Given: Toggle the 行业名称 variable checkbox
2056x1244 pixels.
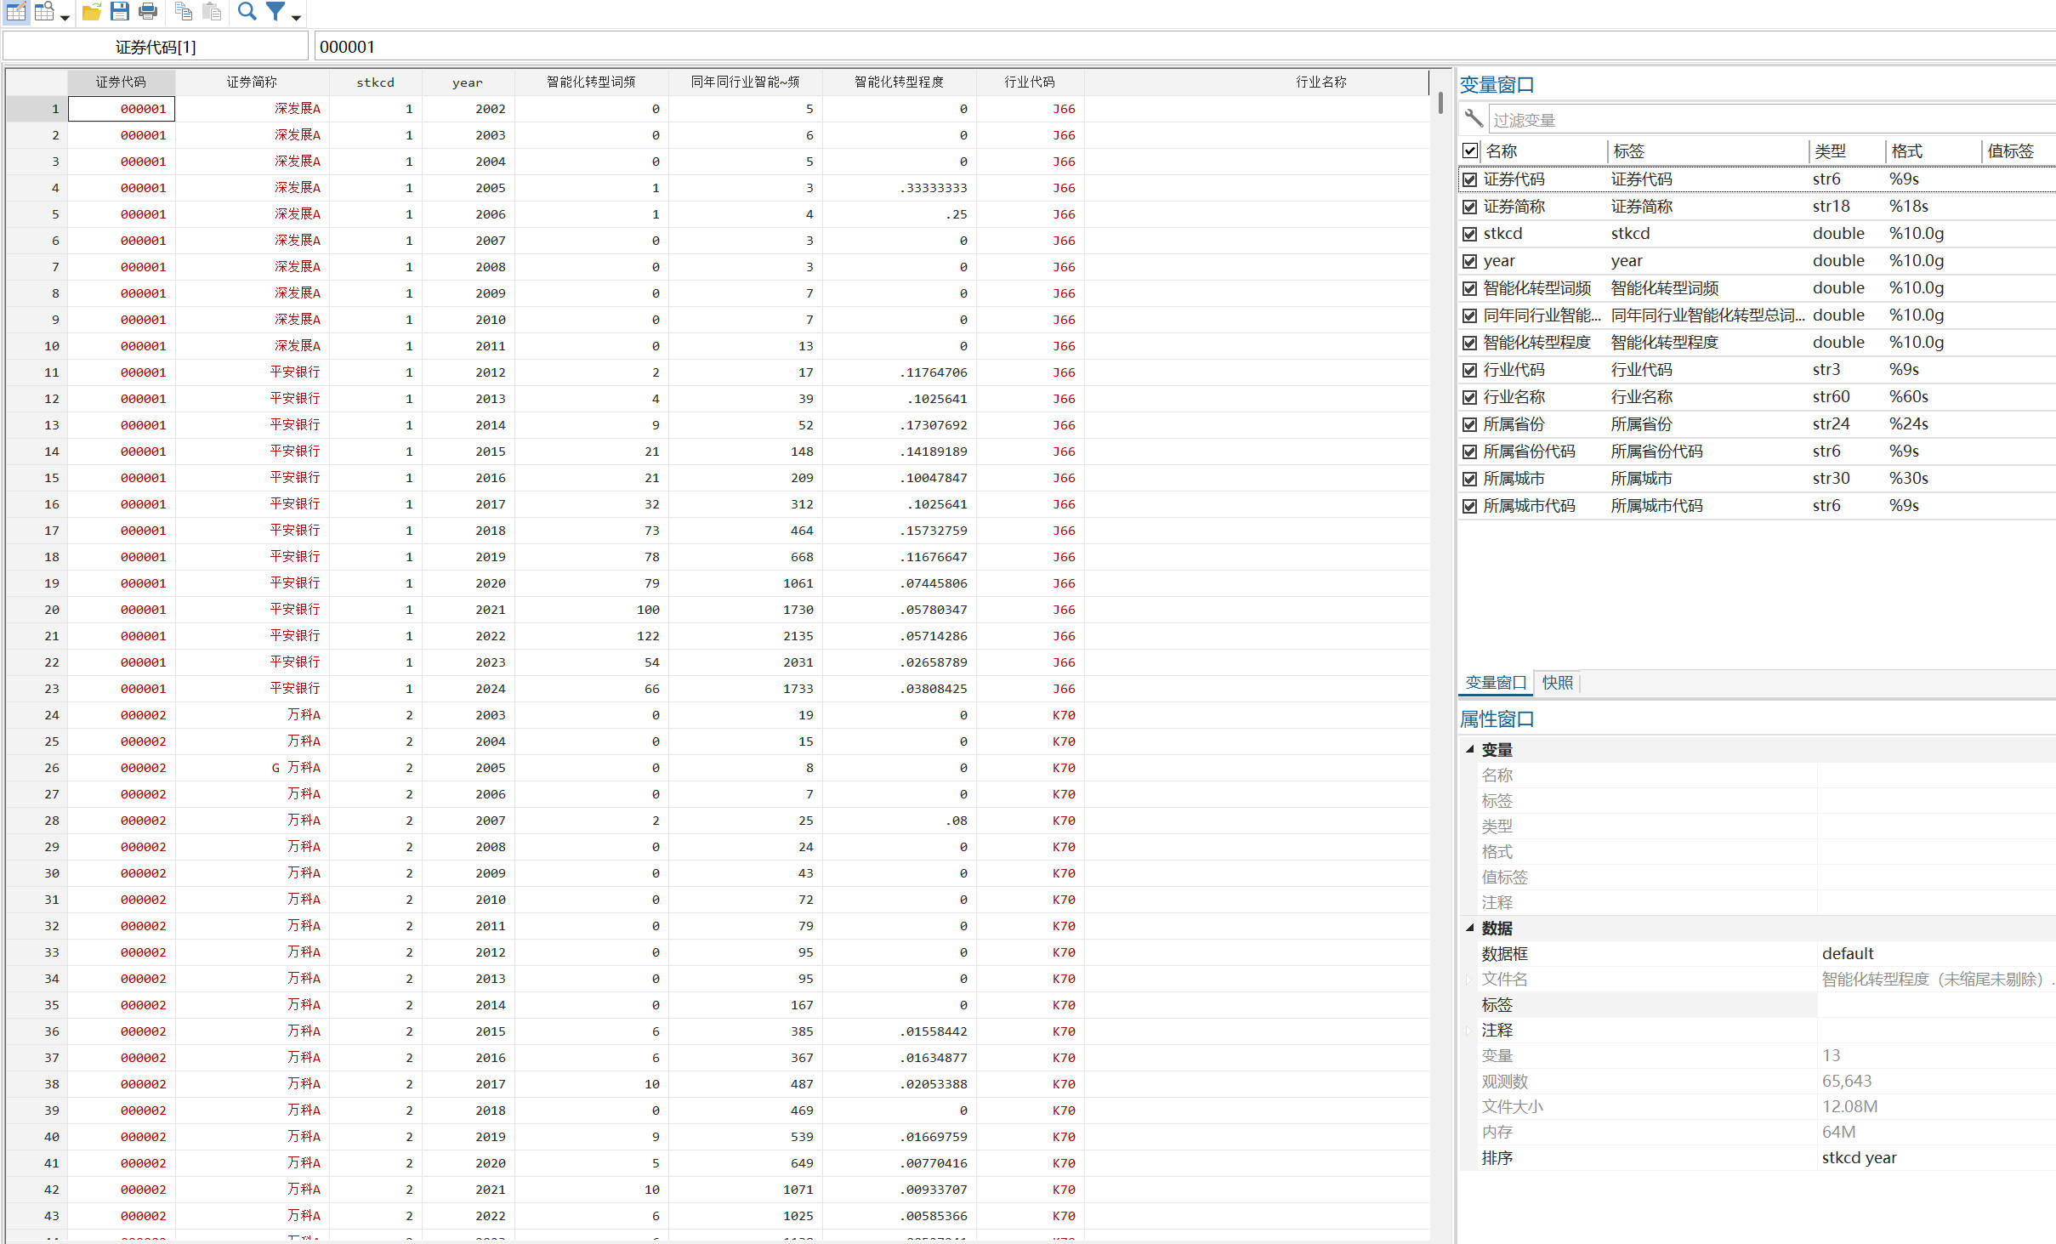Looking at the screenshot, I should [1469, 397].
